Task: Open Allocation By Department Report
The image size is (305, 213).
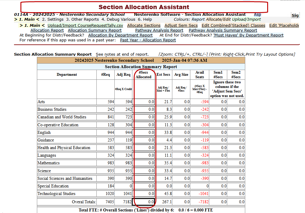Action: 120,35
